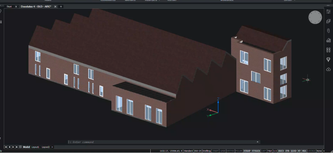This screenshot has height=153, width=333.
Task: Click the center window of the tower
Action: coord(256,77)
